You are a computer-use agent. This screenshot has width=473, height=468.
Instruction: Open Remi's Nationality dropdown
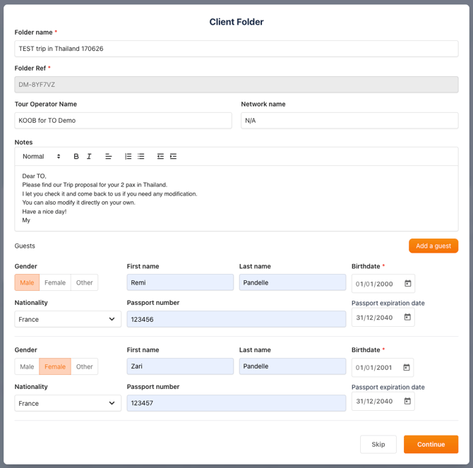pyautogui.click(x=68, y=319)
